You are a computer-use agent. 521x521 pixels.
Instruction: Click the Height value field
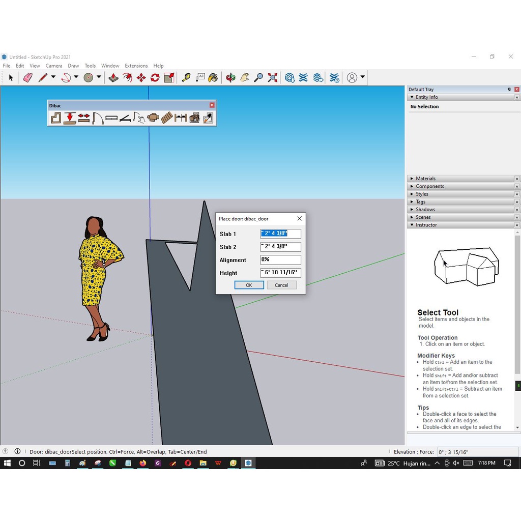pyautogui.click(x=281, y=273)
